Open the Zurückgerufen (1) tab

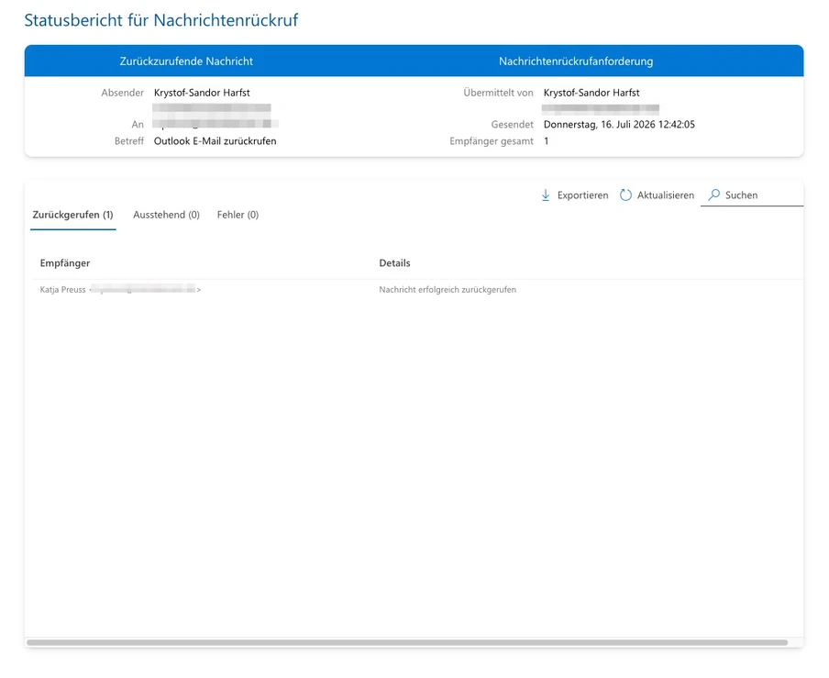[73, 215]
